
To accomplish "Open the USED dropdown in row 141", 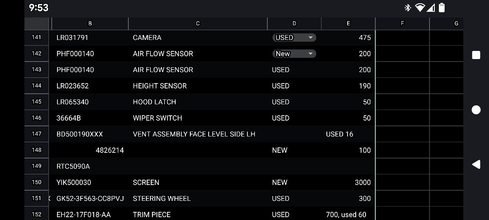I will pos(294,37).
